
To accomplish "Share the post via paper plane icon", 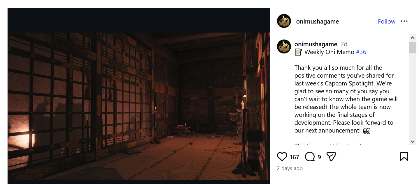I will [331, 157].
